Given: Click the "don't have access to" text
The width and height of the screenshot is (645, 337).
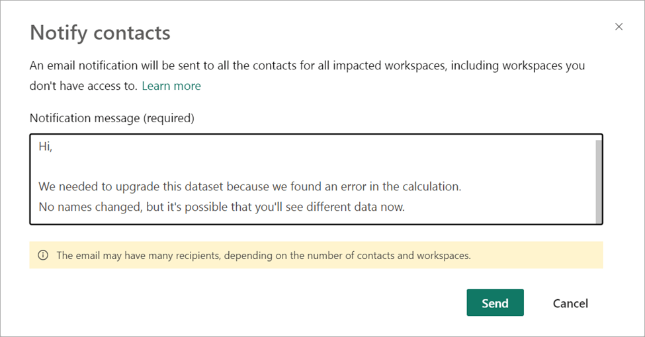Looking at the screenshot, I should click(x=82, y=86).
